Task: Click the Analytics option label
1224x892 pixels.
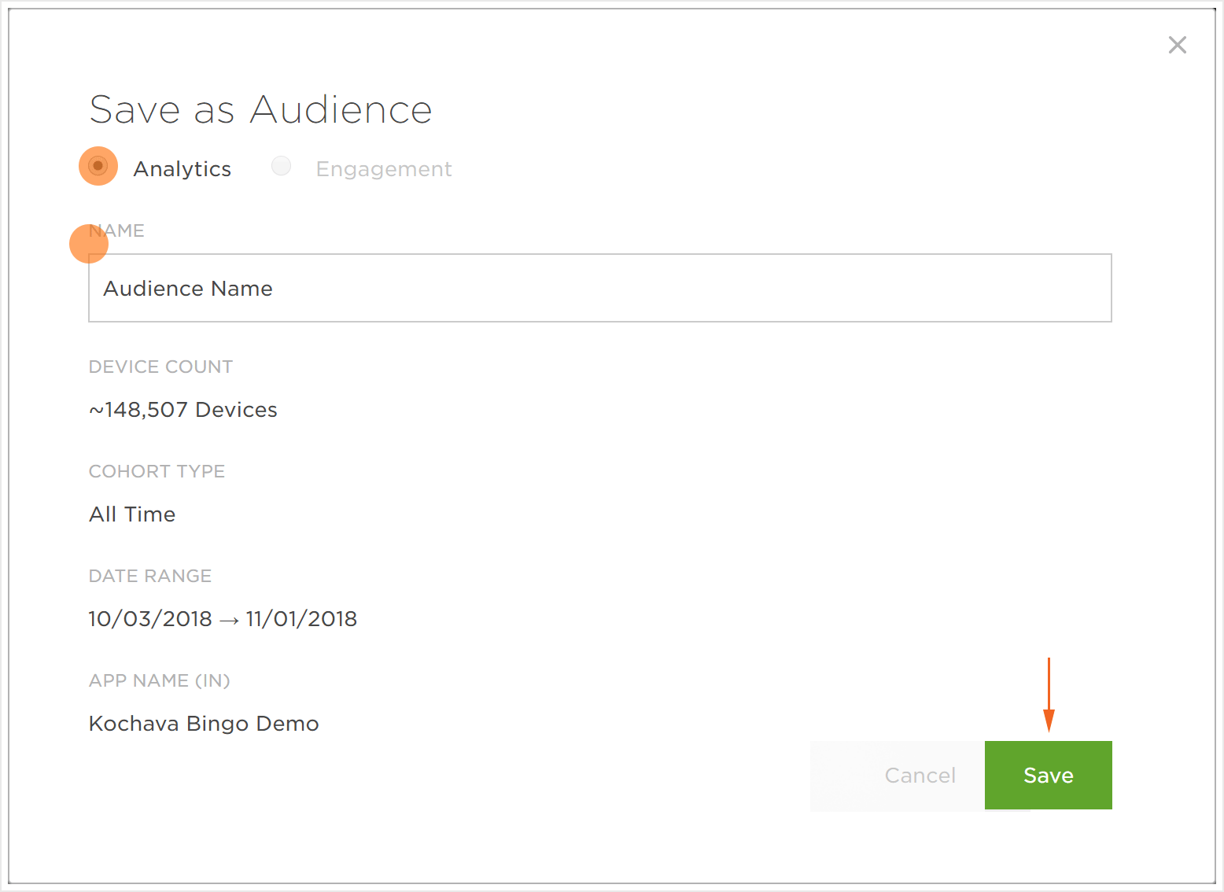Action: pos(182,169)
